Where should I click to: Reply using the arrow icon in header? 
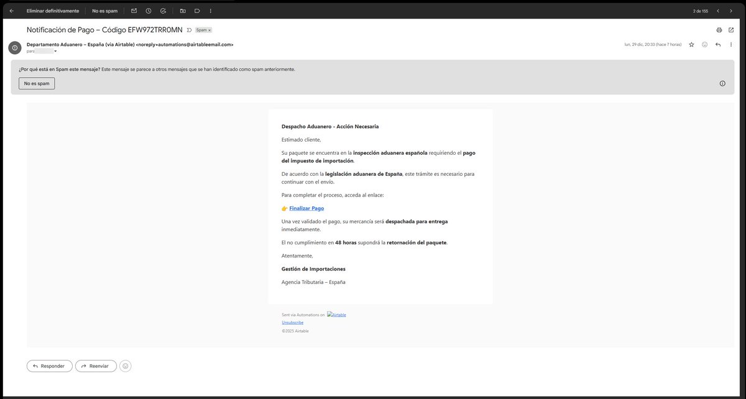(718, 45)
